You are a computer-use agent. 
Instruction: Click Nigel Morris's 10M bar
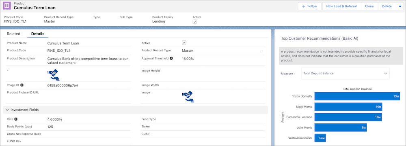tap(348, 106)
